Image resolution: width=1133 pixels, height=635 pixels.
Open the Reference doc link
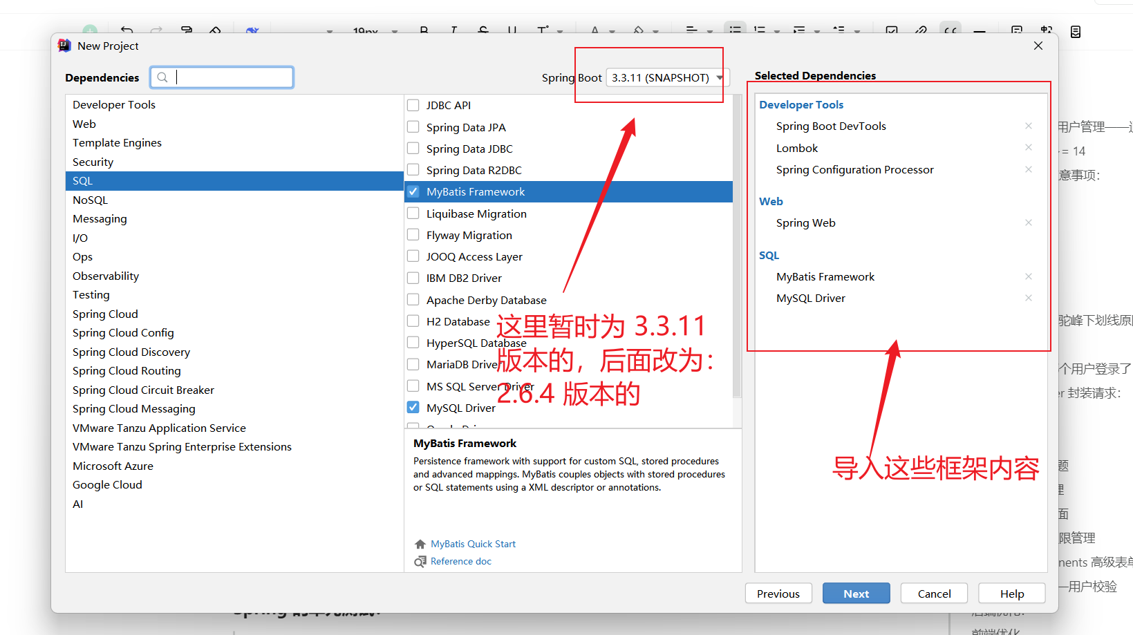[461, 561]
